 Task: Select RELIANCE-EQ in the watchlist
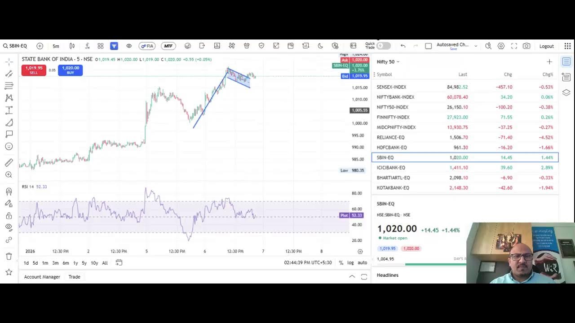465,137
